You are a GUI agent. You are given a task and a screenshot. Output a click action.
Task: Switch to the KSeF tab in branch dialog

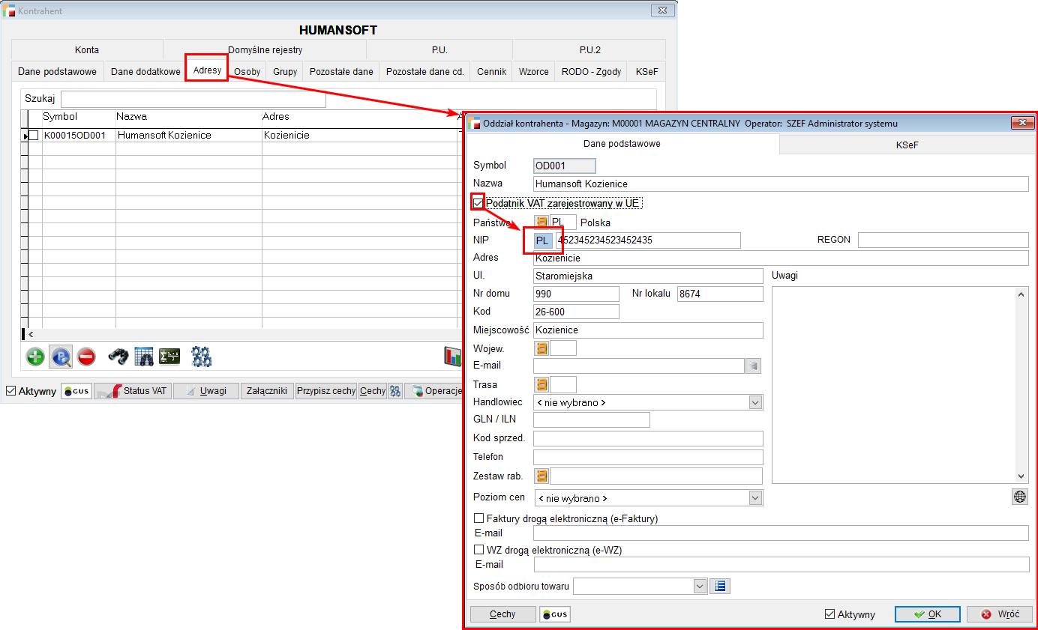pos(907,145)
